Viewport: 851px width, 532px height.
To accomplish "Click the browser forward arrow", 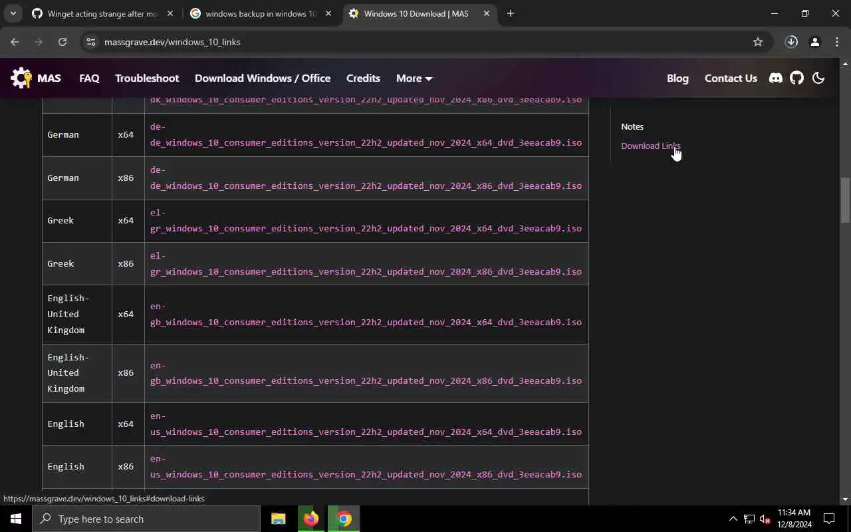I will 39,42.
